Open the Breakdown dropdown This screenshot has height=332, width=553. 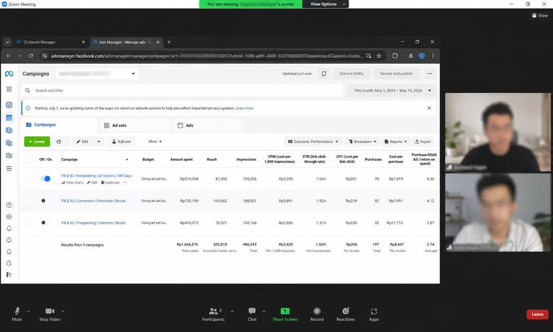(362, 142)
